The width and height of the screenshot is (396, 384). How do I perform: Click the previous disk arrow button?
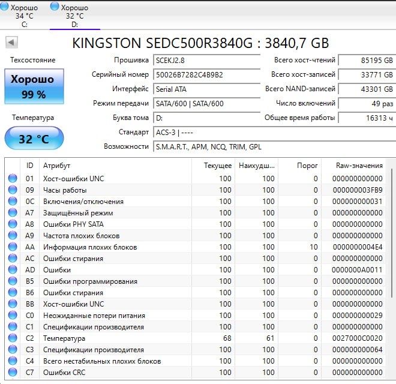tap(11, 42)
